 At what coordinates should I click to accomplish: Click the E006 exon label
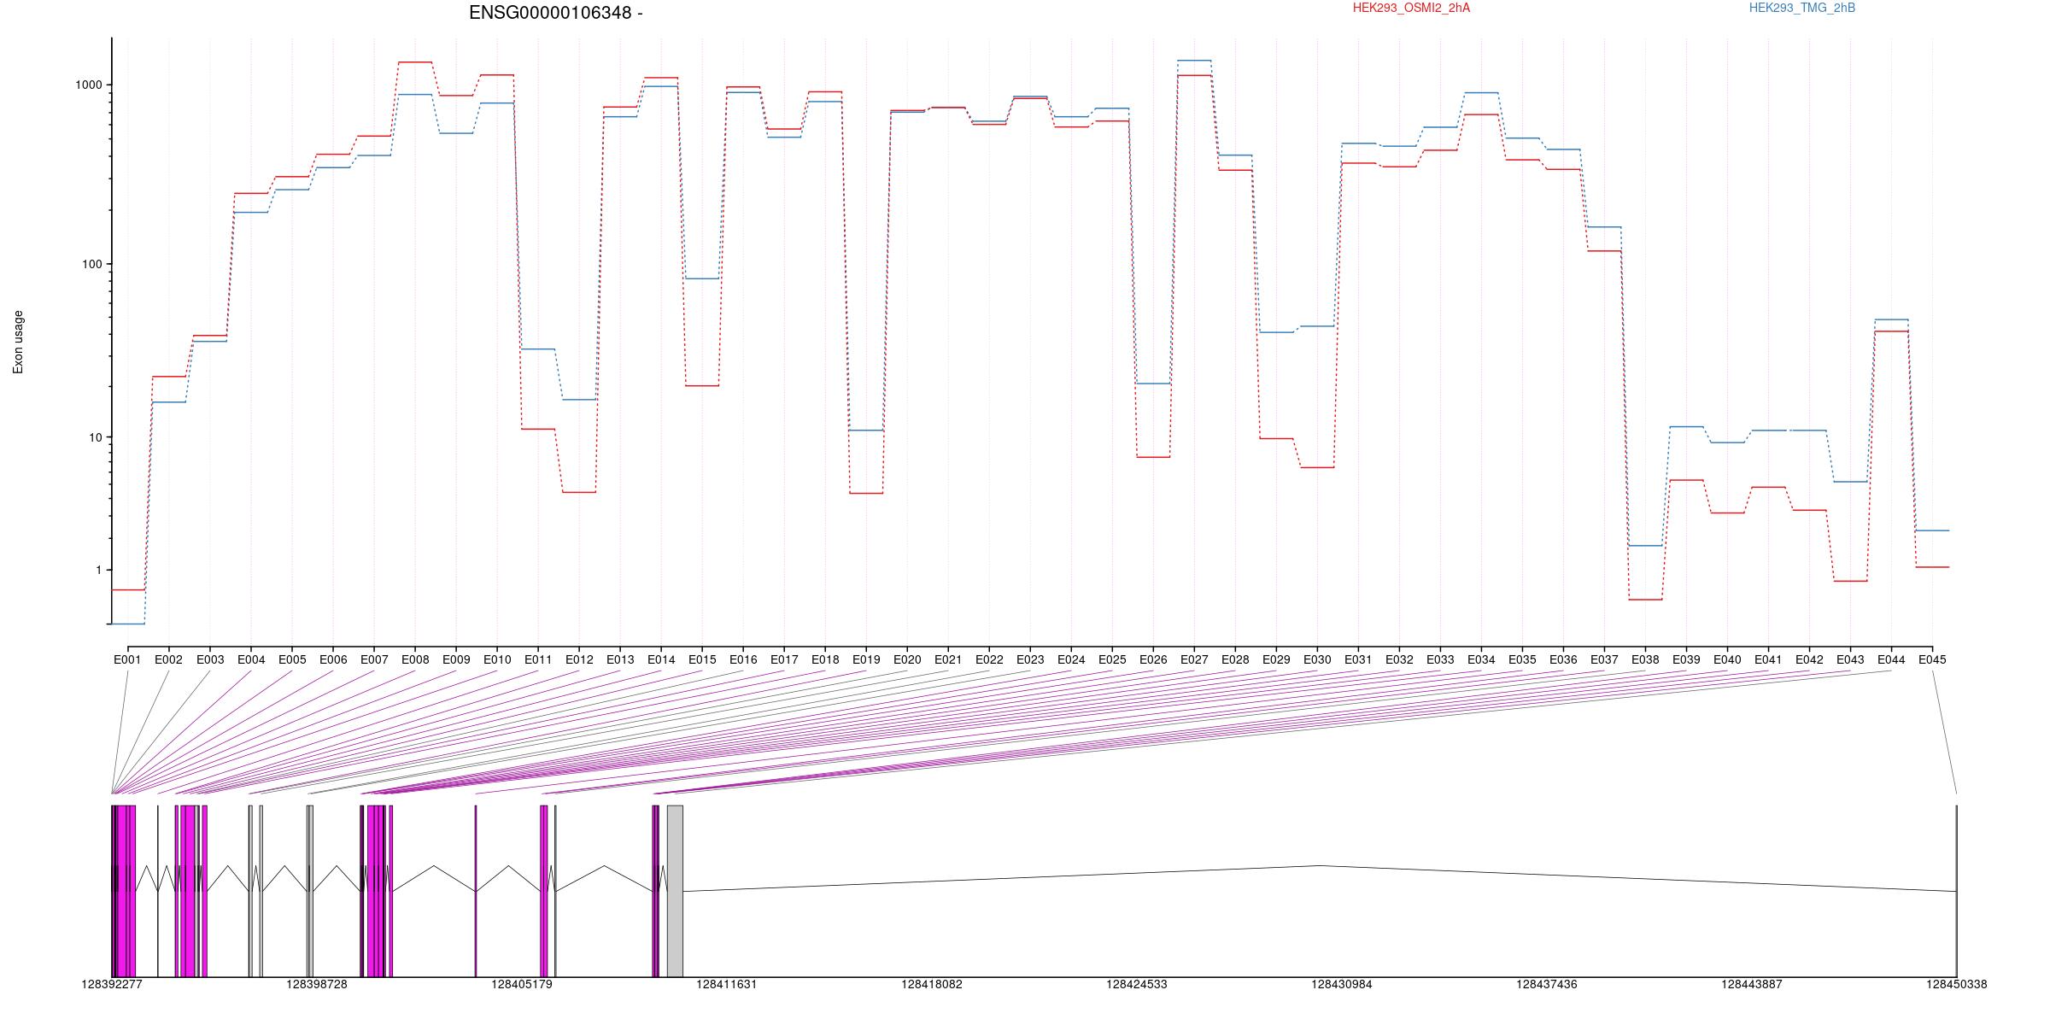pyautogui.click(x=333, y=659)
